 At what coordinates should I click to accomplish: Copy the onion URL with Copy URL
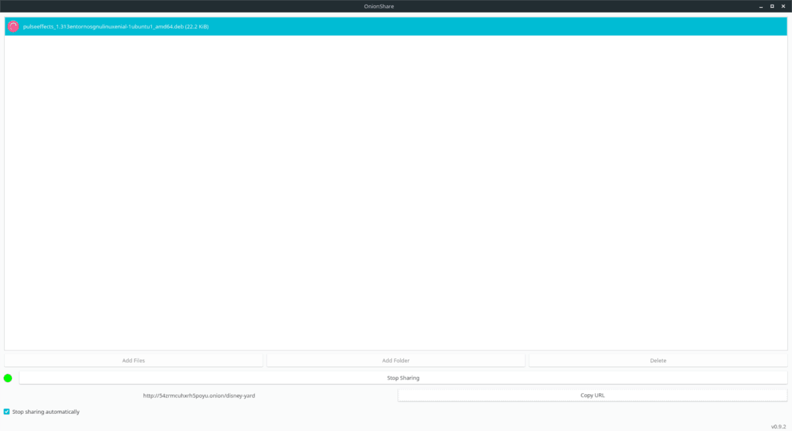click(x=593, y=395)
